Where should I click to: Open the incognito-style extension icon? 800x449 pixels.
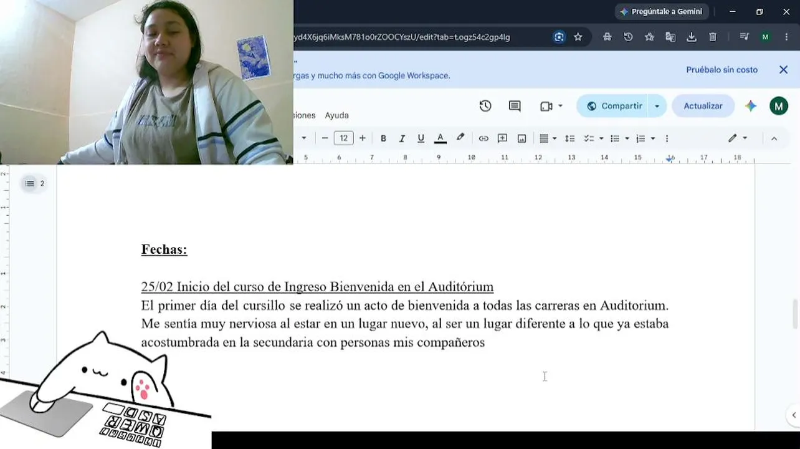(607, 37)
